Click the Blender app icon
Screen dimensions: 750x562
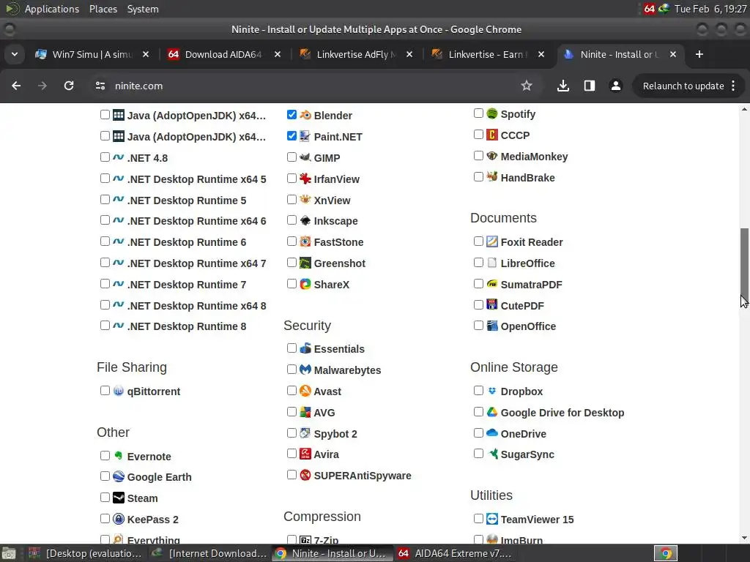point(305,115)
